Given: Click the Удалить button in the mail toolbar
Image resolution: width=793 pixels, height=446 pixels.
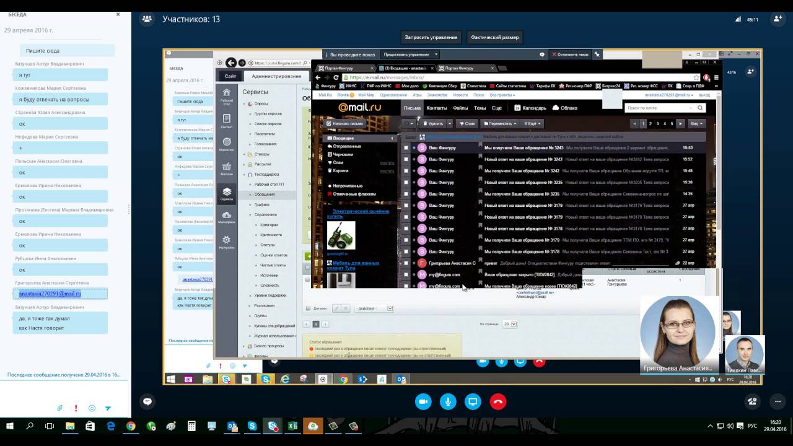Looking at the screenshot, I should pyautogui.click(x=432, y=123).
